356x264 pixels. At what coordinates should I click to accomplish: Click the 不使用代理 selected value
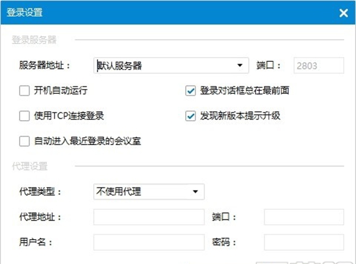pos(119,191)
